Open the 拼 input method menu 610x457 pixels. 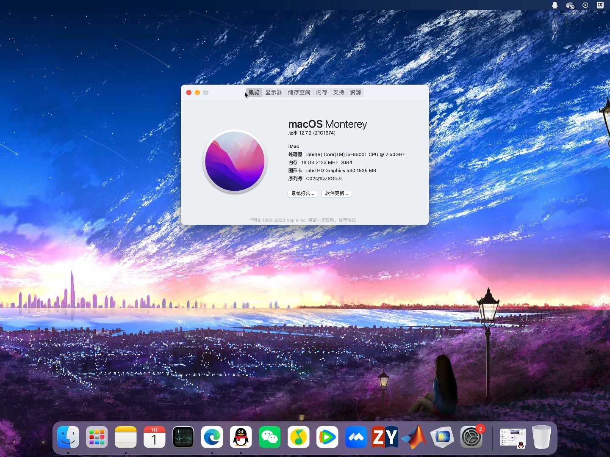(x=600, y=5)
